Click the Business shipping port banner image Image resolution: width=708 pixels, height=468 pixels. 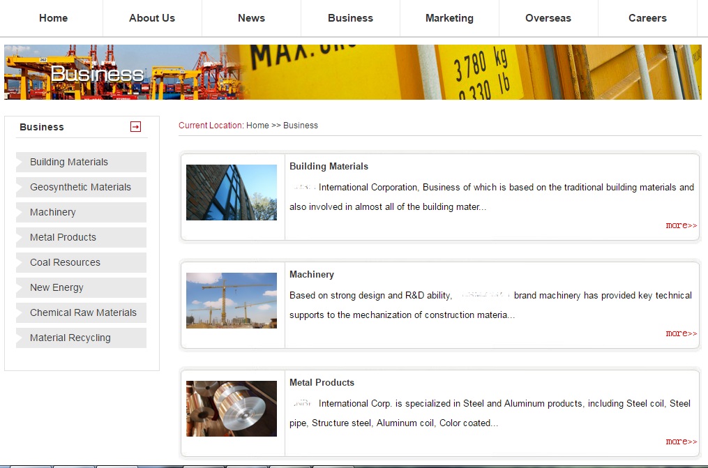pyautogui.click(x=352, y=73)
